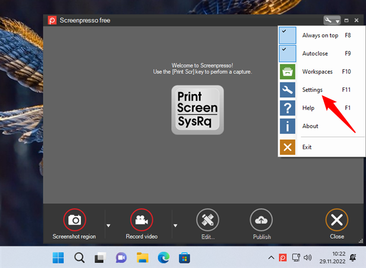The width and height of the screenshot is (366, 268).
Task: Open the Chat app on the taskbar
Action: [x=121, y=258]
